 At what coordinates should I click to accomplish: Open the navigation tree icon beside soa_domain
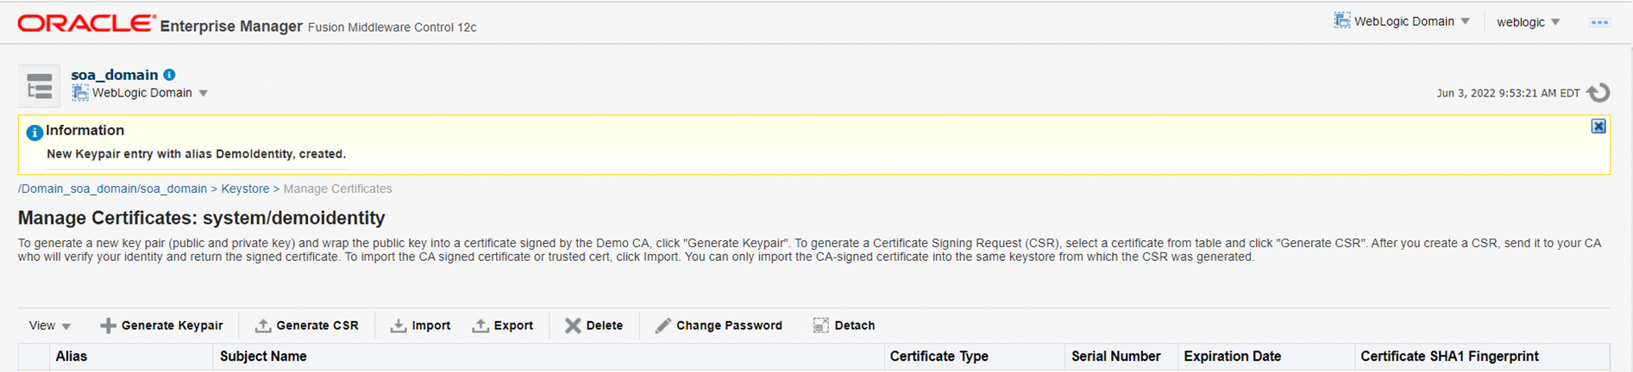pos(40,86)
